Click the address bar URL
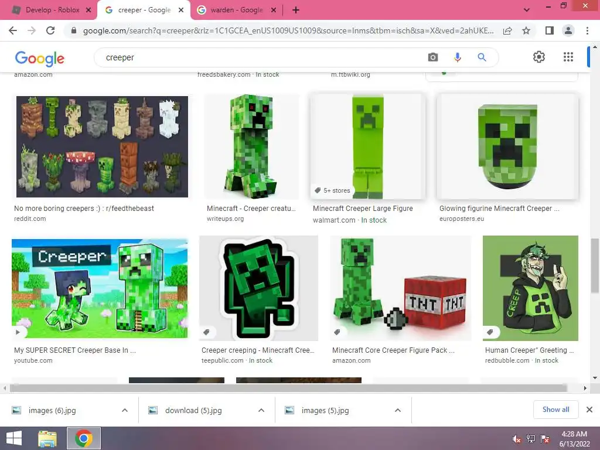600x450 pixels. pos(288,30)
